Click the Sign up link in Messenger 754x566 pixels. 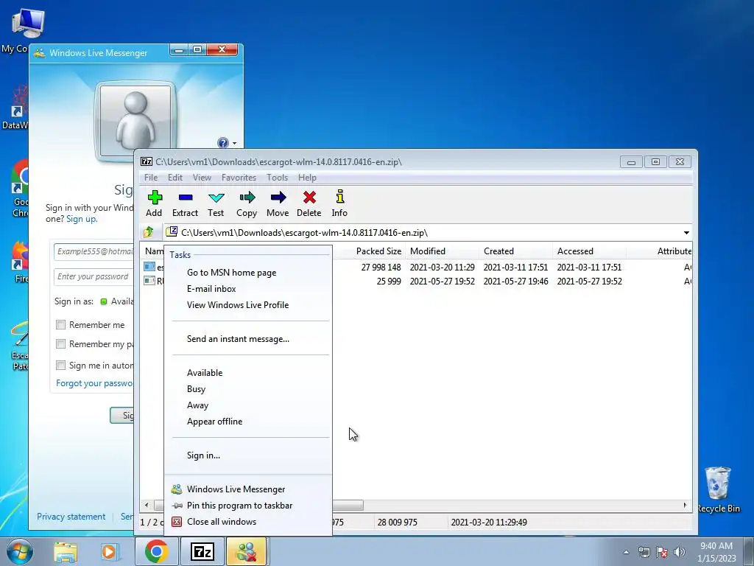pos(81,219)
